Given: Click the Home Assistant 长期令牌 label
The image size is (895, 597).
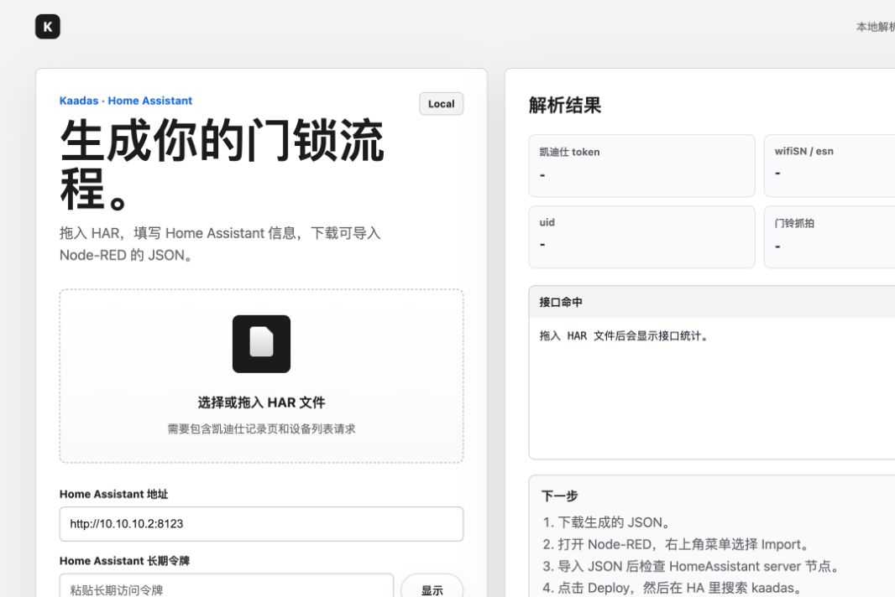Looking at the screenshot, I should [x=124, y=561].
